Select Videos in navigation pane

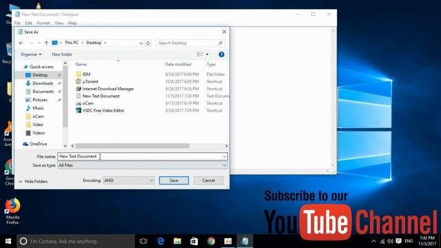(39, 133)
